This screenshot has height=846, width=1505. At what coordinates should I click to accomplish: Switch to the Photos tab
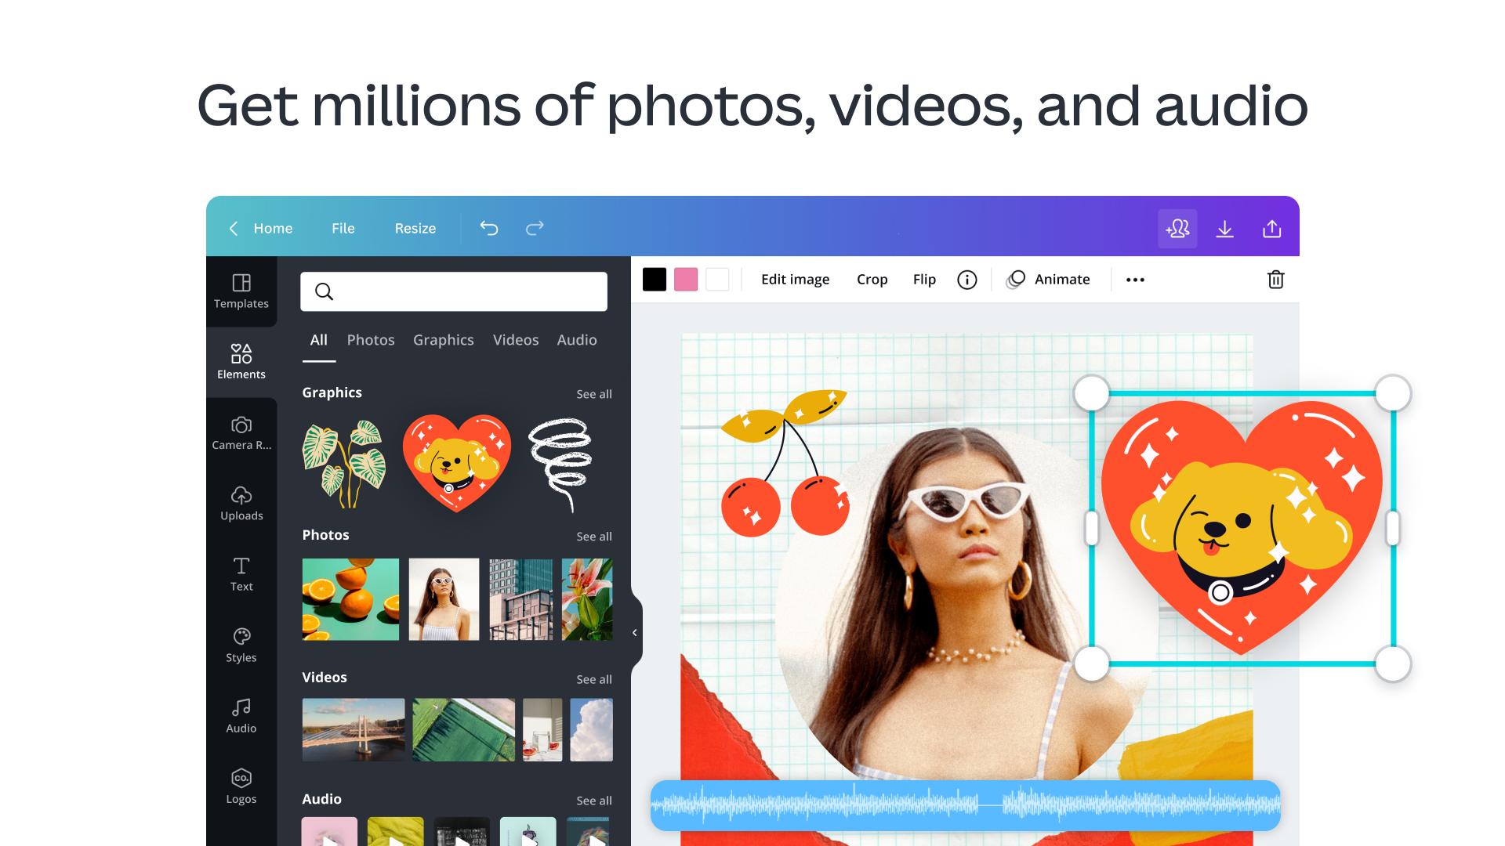tap(371, 340)
